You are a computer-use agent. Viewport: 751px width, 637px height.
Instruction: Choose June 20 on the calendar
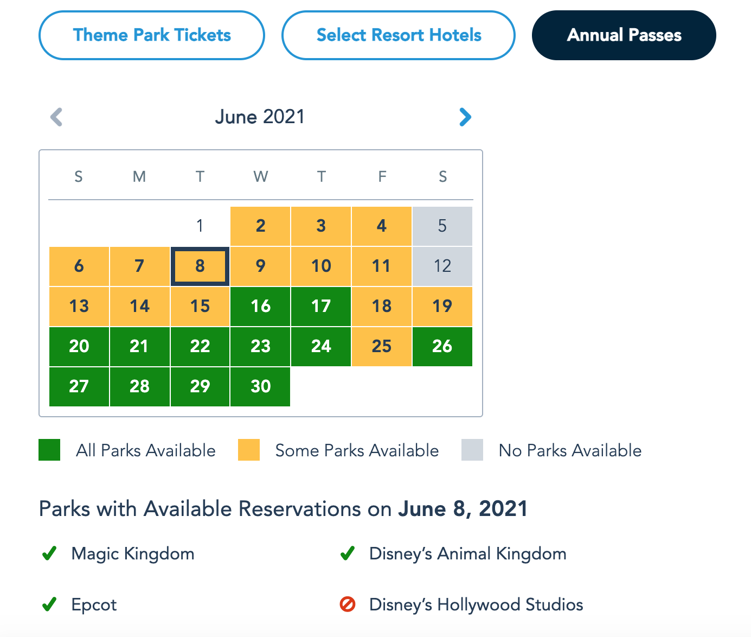[79, 346]
